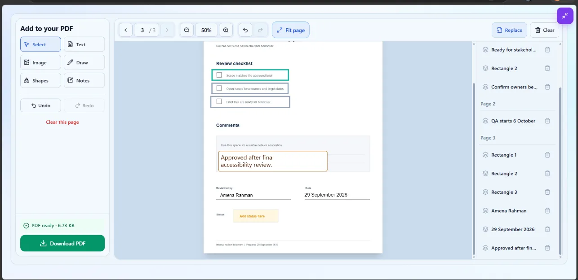Delete the QA starts 6 October layer
The height and width of the screenshot is (280, 578).
547,121
